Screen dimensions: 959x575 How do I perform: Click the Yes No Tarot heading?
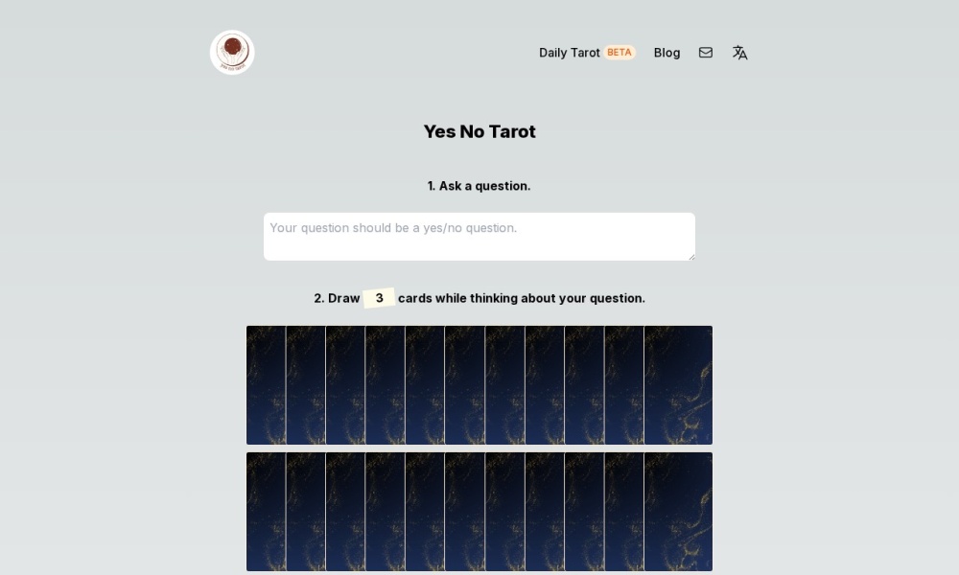tap(479, 132)
